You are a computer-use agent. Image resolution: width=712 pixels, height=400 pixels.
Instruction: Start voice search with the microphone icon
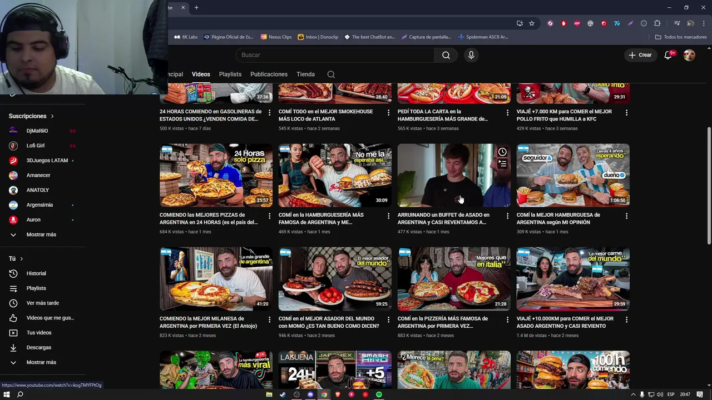pos(471,55)
